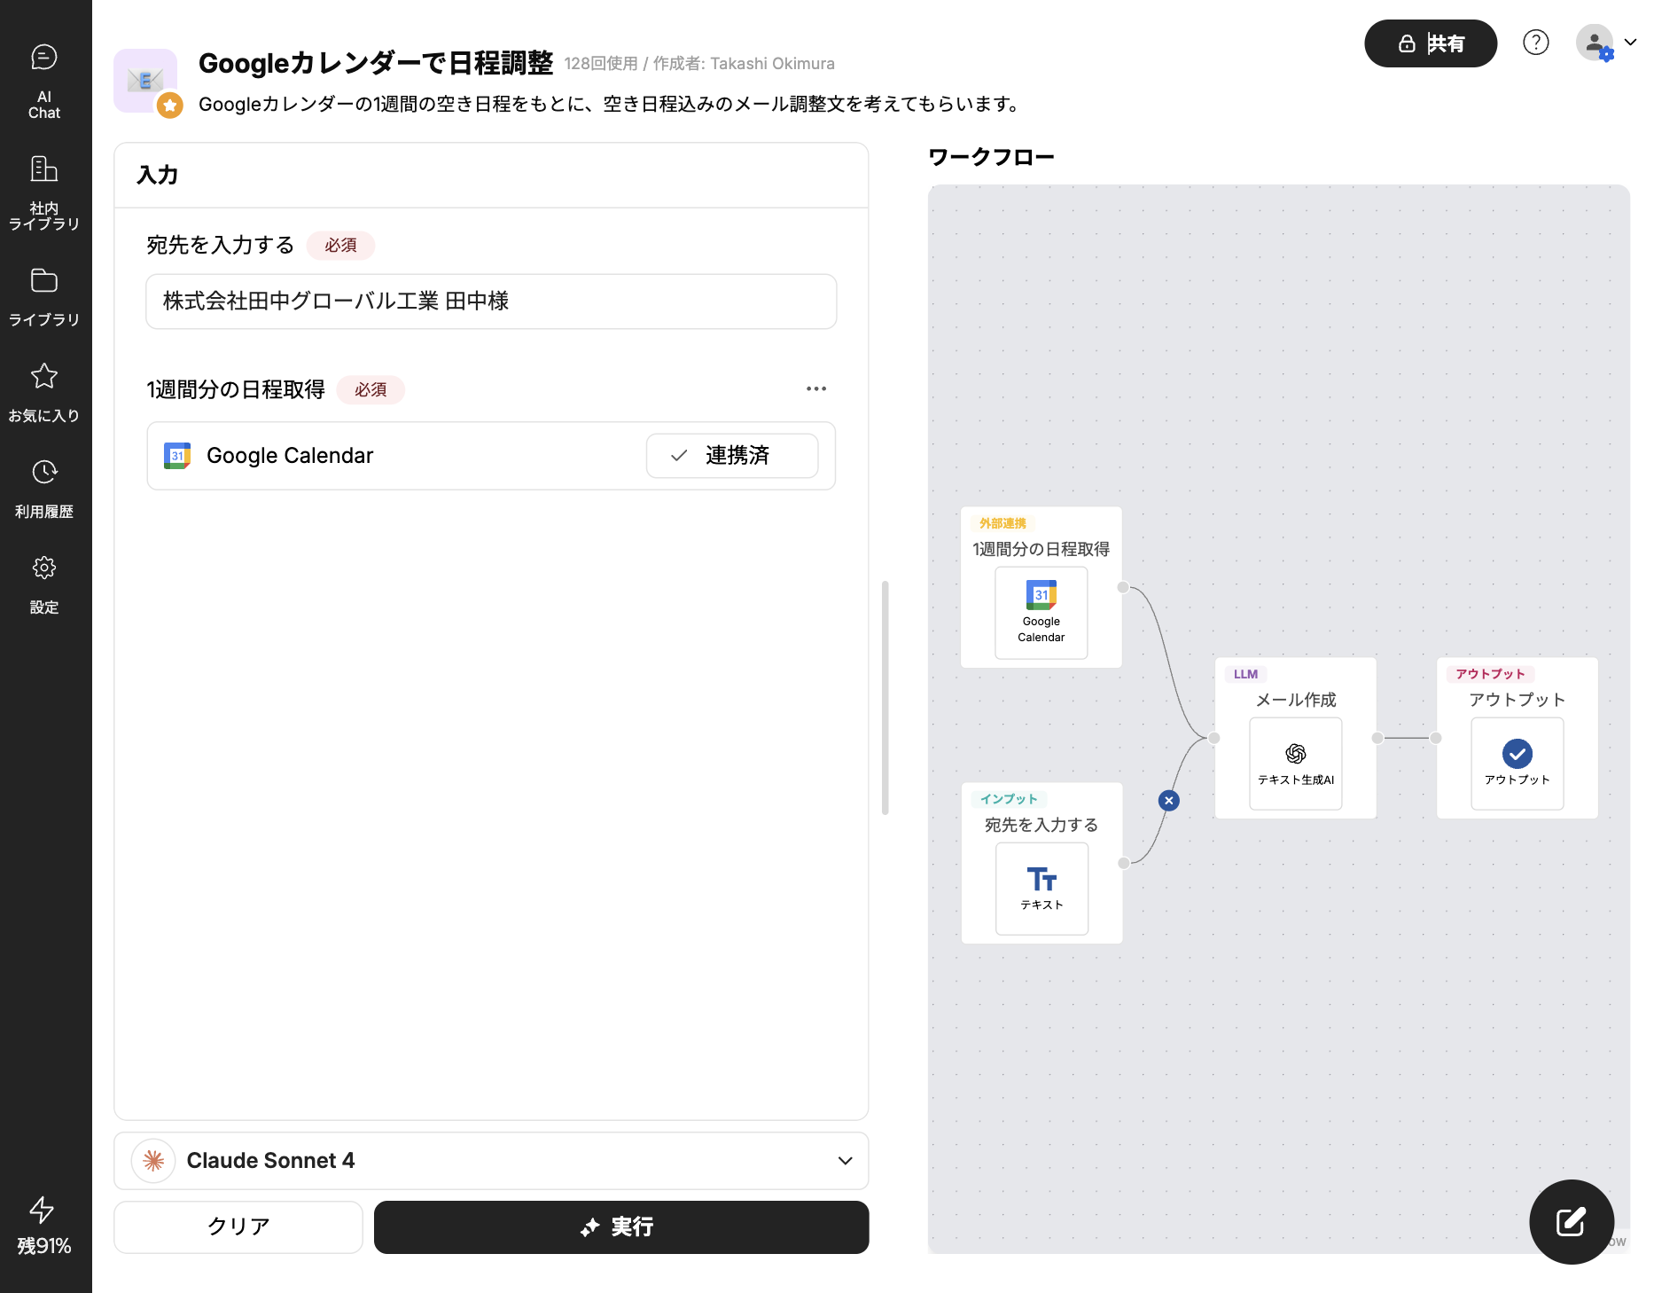
Task: Open the 社内ライブラリ sidebar section
Action: point(44,192)
